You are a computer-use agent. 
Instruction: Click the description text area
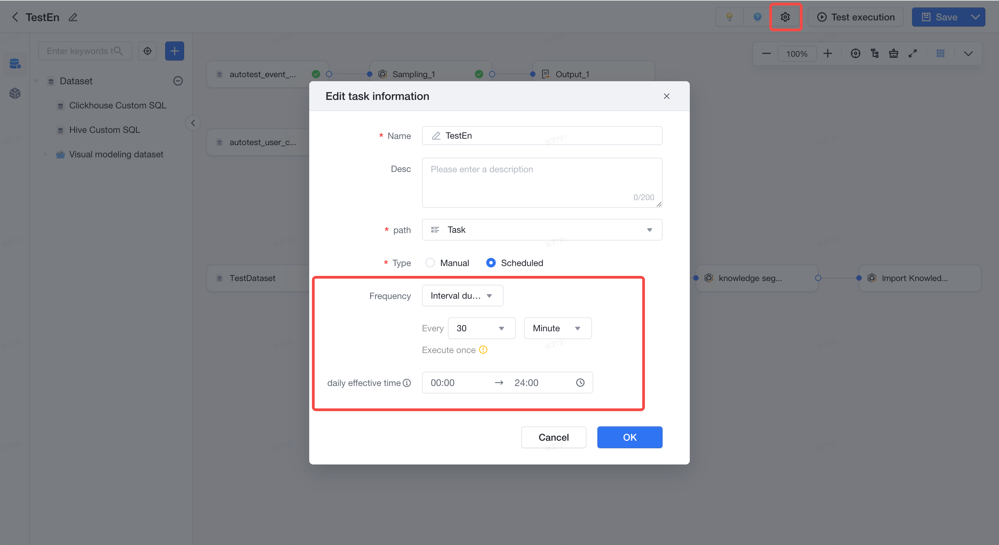tap(542, 183)
